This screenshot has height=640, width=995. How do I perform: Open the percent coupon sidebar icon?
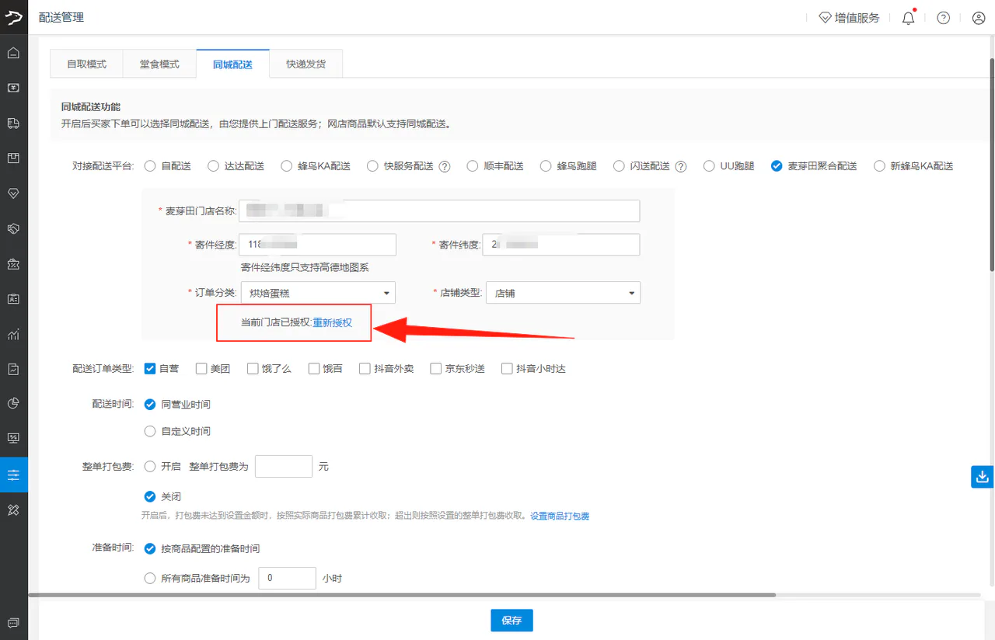point(13,264)
